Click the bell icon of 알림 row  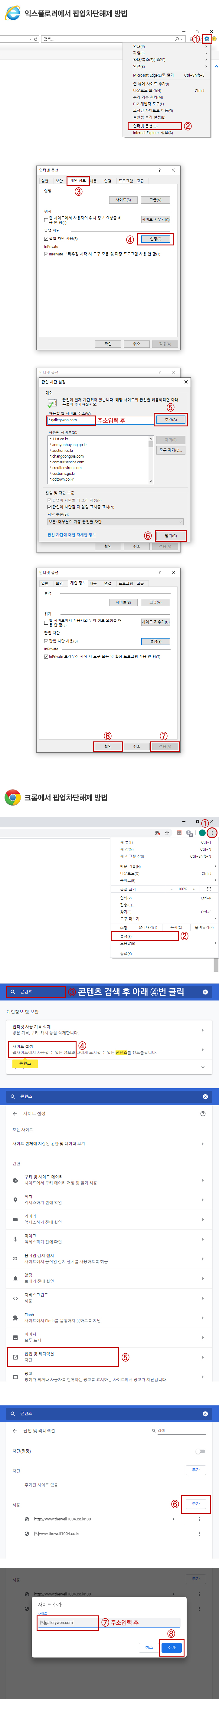(x=15, y=1278)
